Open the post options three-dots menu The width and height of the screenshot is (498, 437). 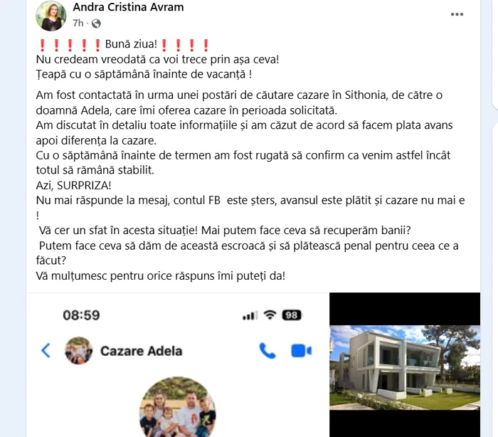[x=457, y=14]
